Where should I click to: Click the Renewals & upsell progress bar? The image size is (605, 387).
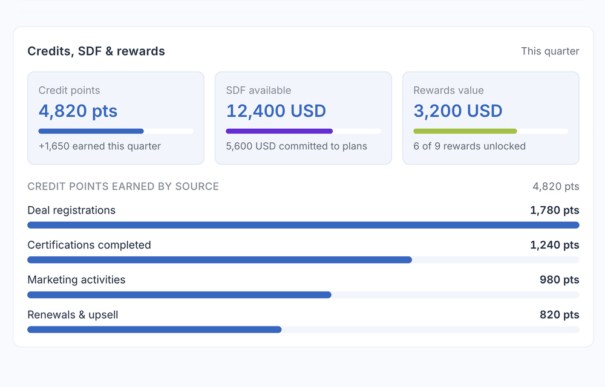tap(303, 330)
